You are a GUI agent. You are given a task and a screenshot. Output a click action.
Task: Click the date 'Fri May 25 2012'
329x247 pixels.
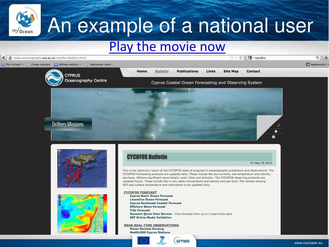tap(261, 163)
